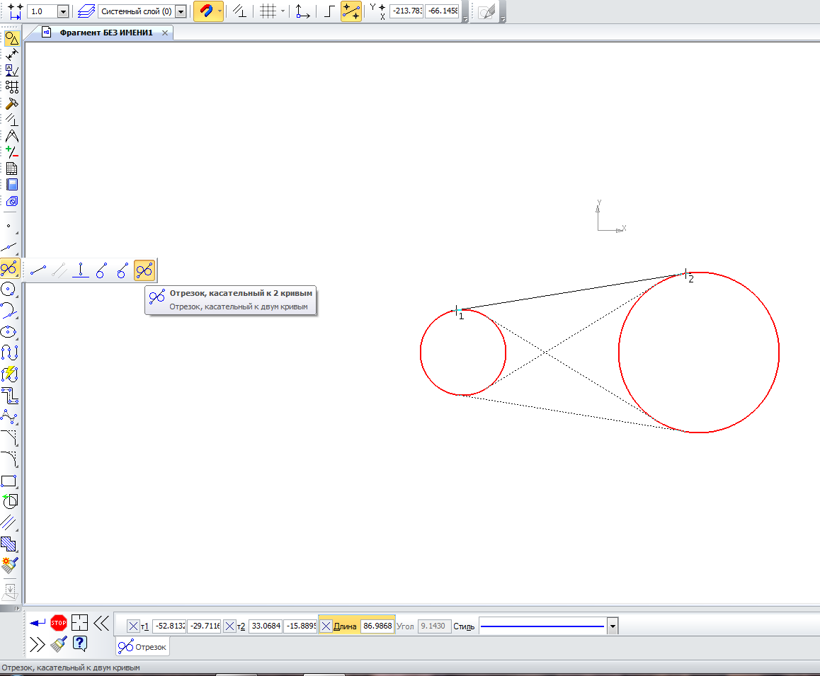The image size is (820, 676).
Task: Click the Create object arrow button
Action: click(37, 623)
